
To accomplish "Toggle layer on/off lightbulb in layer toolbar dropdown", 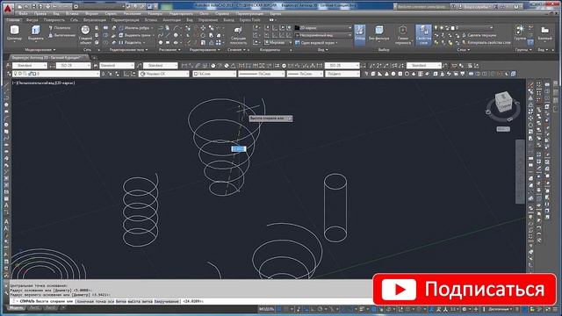I will coord(16,74).
